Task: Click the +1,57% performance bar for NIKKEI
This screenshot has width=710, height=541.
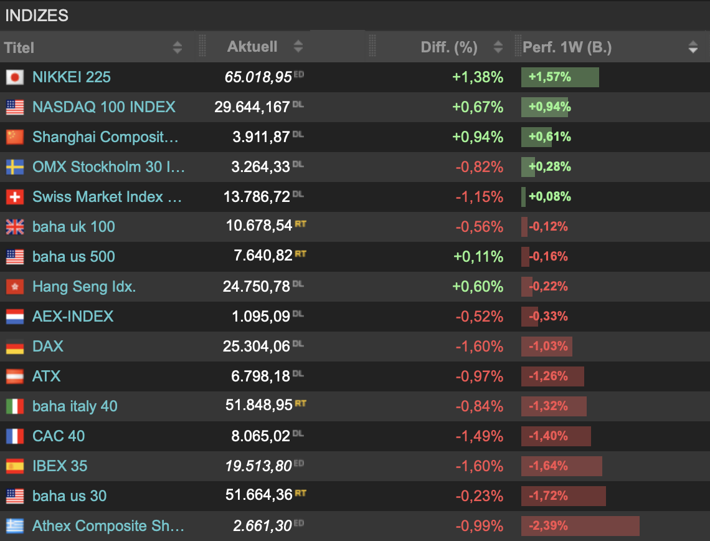Action: (x=560, y=77)
